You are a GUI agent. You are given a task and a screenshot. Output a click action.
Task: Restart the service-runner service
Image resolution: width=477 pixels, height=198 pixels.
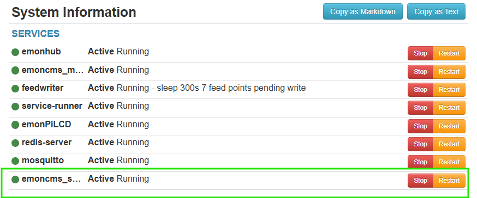tap(449, 108)
